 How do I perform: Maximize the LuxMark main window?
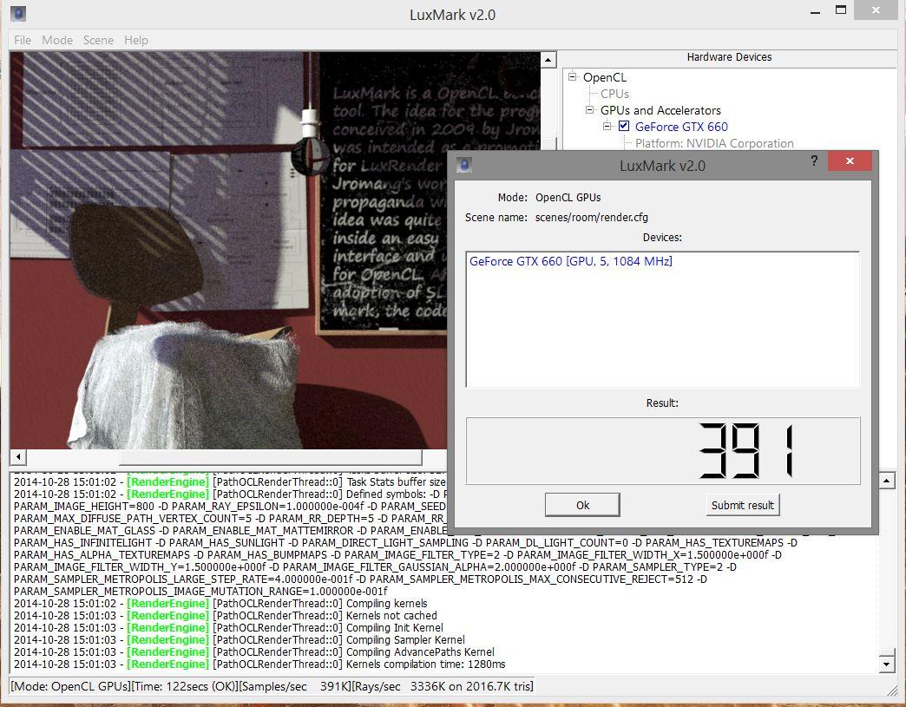pyautogui.click(x=841, y=10)
